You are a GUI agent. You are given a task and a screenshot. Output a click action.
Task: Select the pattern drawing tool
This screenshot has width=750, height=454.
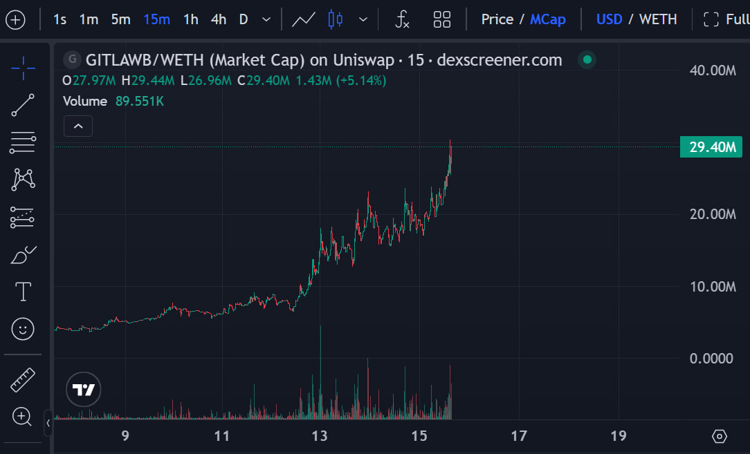[23, 180]
